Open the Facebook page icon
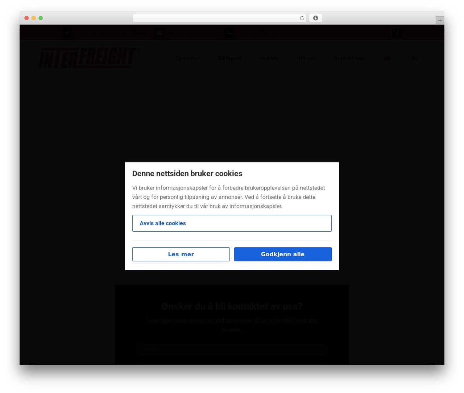Screen dimensions: 464x393 [x=397, y=33]
